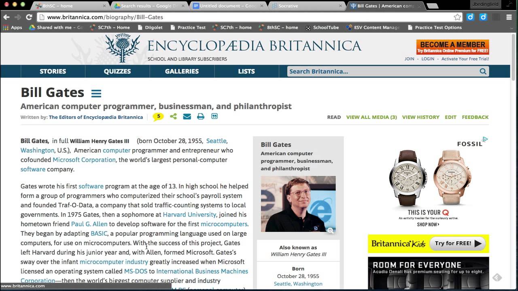Open the Apps bookmarks shortcut

pos(13,27)
